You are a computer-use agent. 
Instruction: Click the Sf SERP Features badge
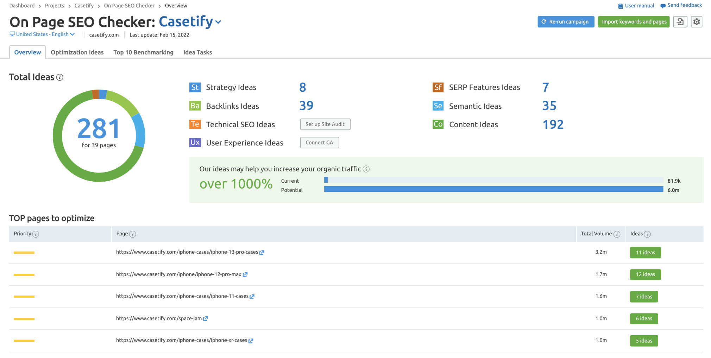(438, 87)
